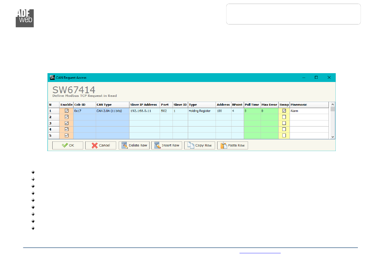Click the Paste Row button

point(232,145)
